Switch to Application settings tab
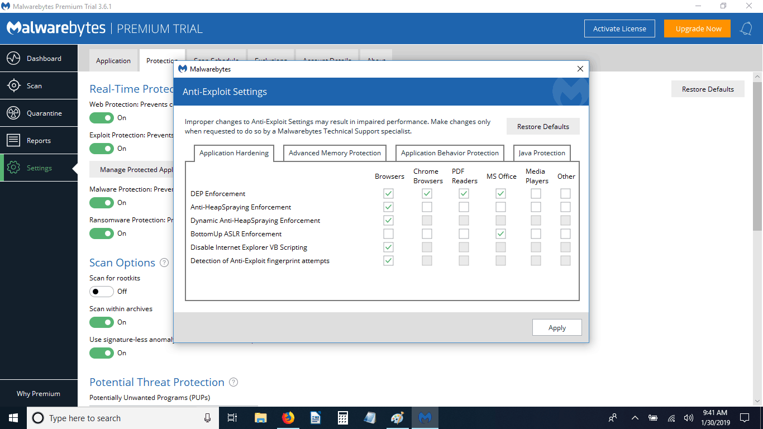The image size is (763, 429). coord(113,60)
